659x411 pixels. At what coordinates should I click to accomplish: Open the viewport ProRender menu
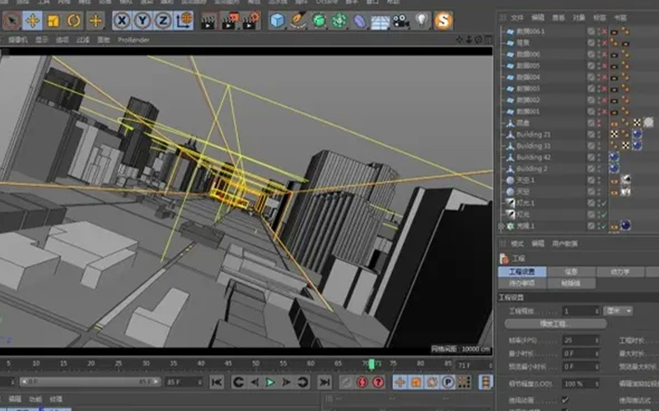click(x=133, y=39)
